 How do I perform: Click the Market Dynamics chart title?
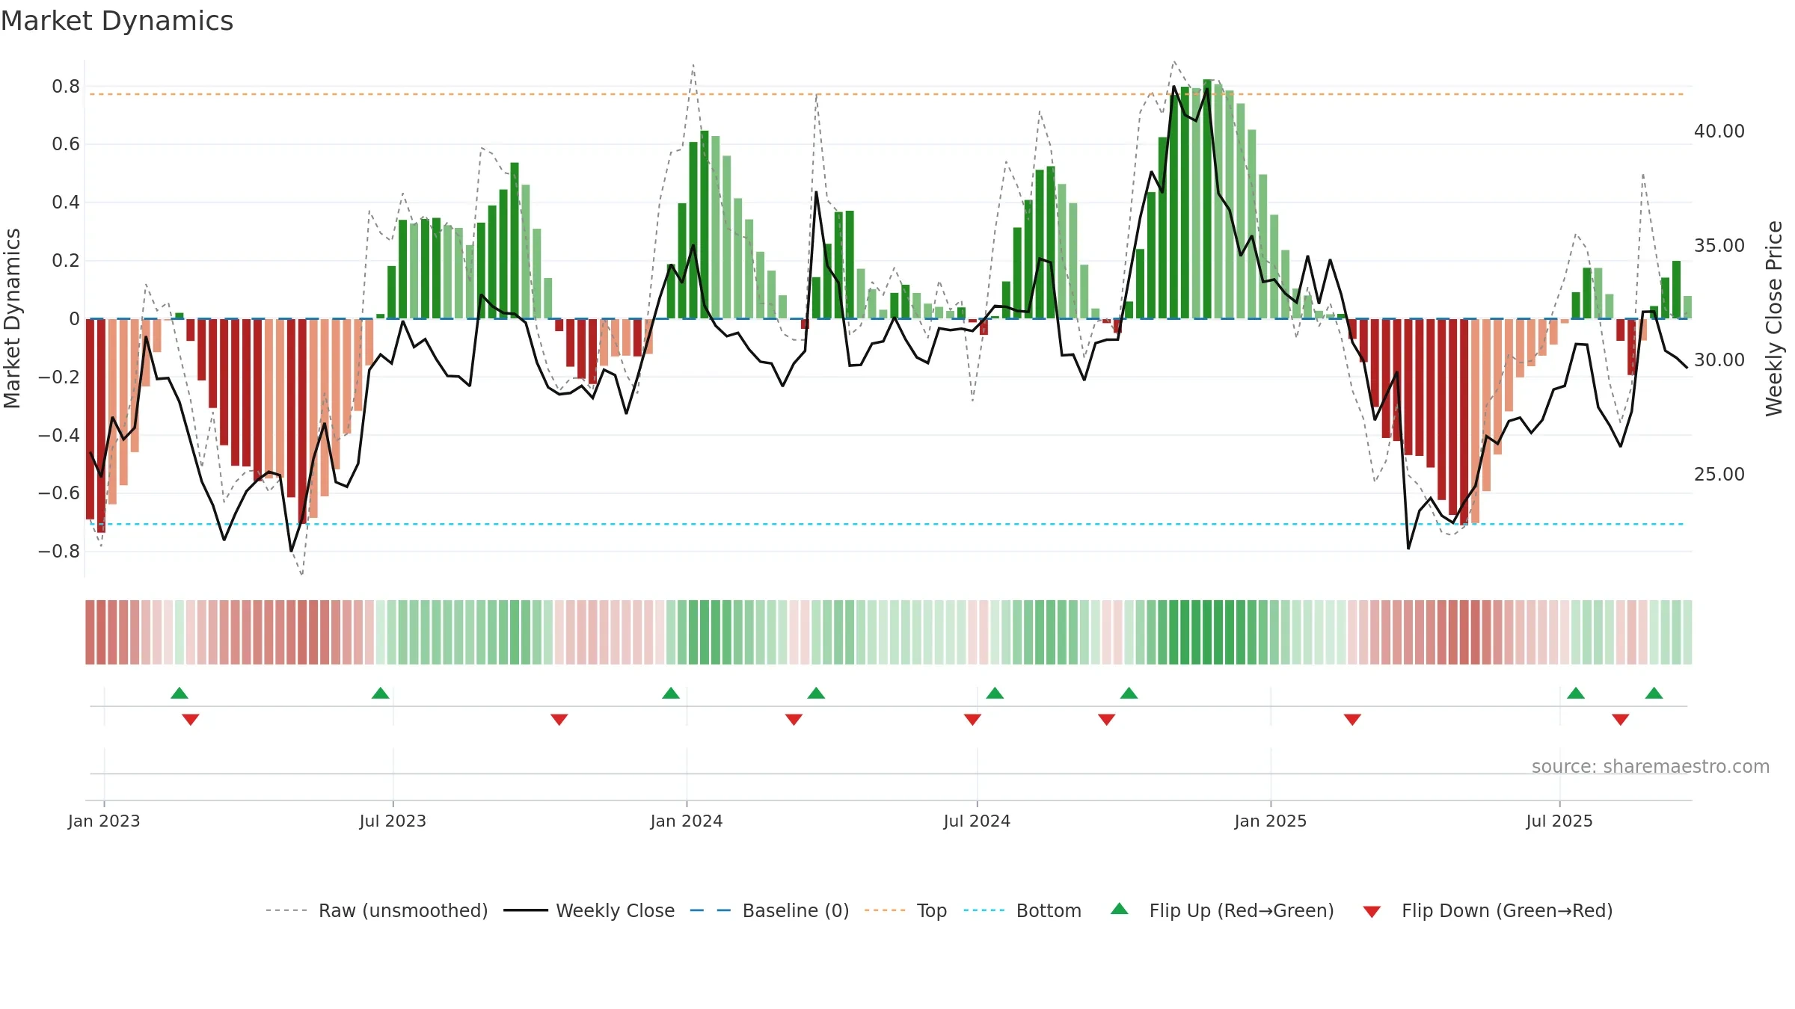point(117,21)
